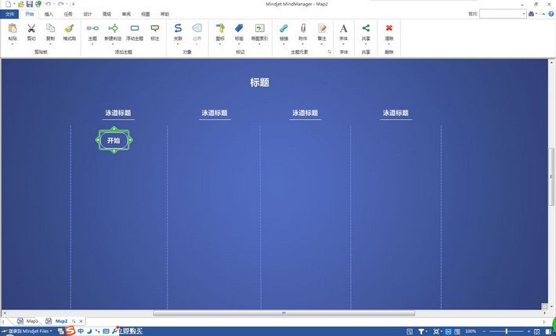Open the Topic Elements dialog launcher
The width and height of the screenshot is (556, 336).
pyautogui.click(x=329, y=52)
